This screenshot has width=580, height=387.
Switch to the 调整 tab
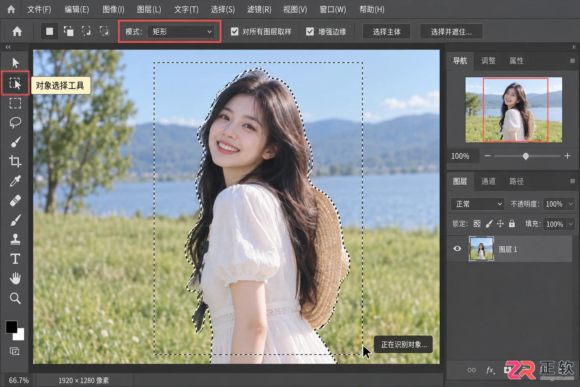[488, 61]
